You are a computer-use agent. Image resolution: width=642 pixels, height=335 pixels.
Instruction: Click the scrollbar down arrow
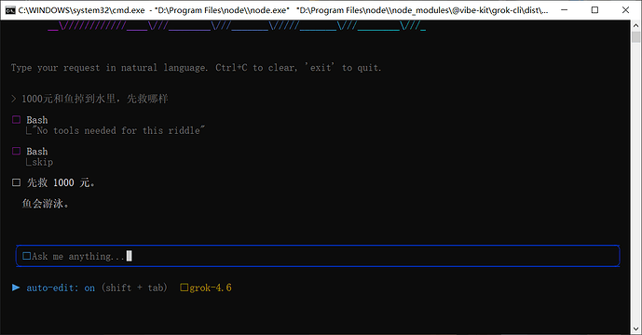point(635,328)
